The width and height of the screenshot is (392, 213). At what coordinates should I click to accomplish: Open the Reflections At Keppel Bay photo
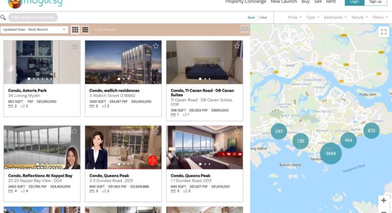[x=42, y=148]
